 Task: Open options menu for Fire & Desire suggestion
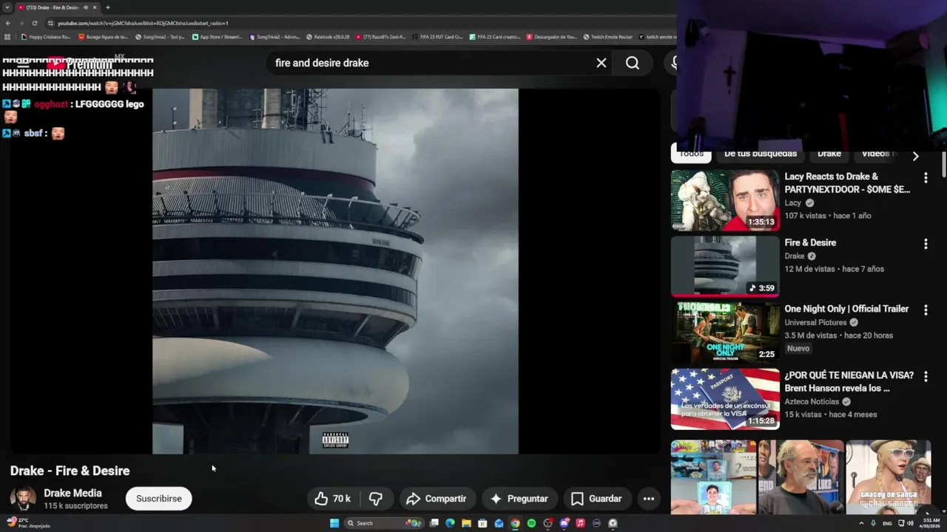(926, 244)
